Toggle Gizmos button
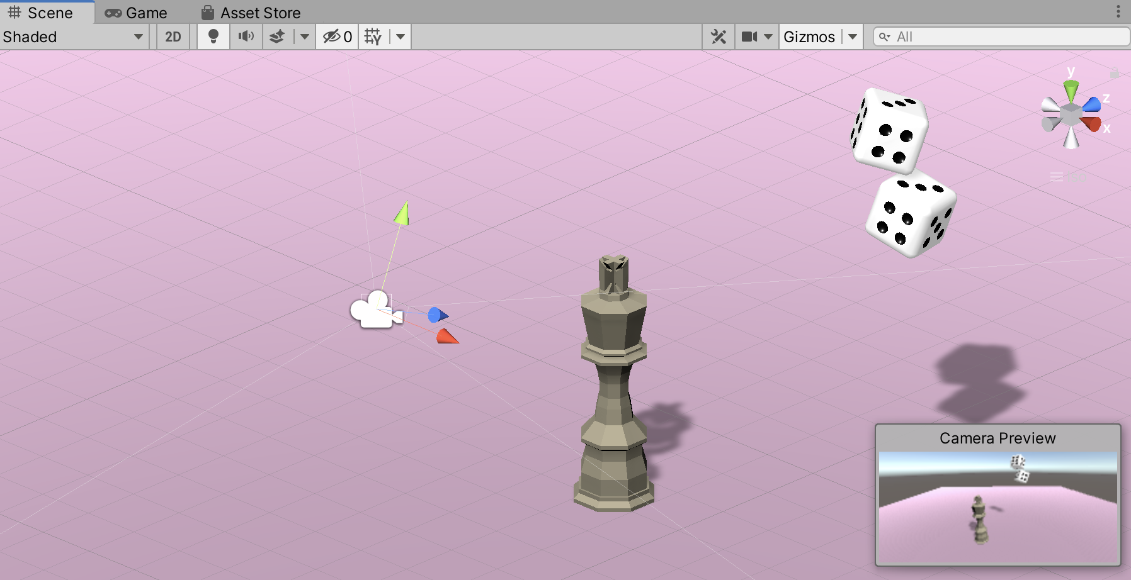The width and height of the screenshot is (1131, 580). point(809,36)
